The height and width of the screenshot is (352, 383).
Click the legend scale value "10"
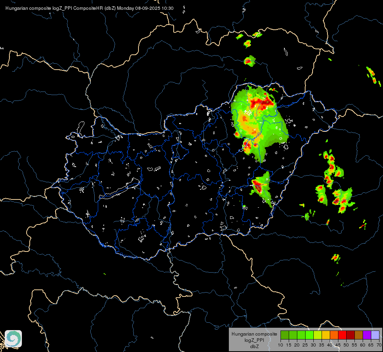(281, 345)
